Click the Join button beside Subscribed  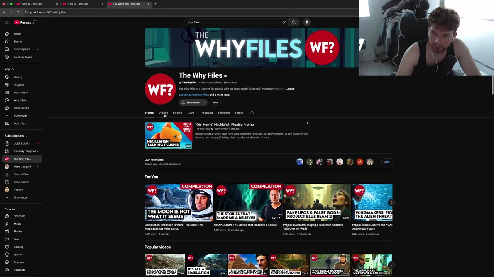pos(215,102)
